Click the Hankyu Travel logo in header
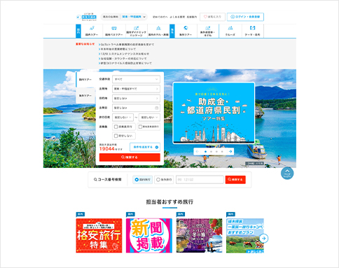Screen dimensions: 339x268 click(x=86, y=17)
